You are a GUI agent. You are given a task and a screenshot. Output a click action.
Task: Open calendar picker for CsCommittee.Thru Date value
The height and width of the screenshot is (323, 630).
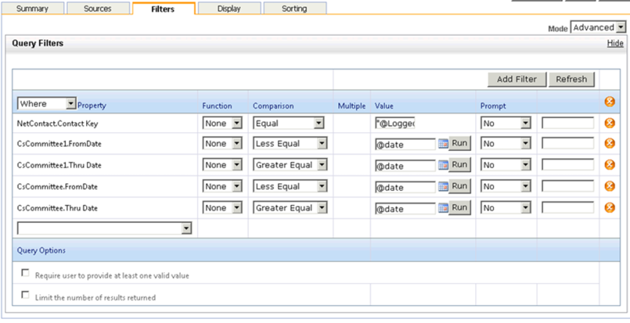tap(442, 208)
